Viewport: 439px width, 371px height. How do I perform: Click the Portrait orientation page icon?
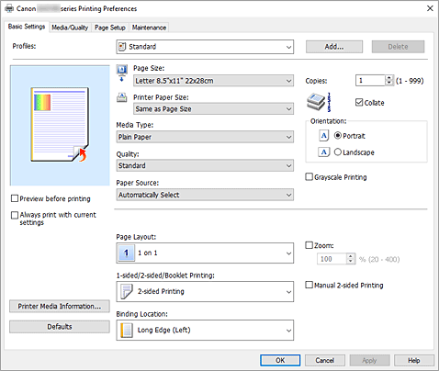[x=323, y=136]
